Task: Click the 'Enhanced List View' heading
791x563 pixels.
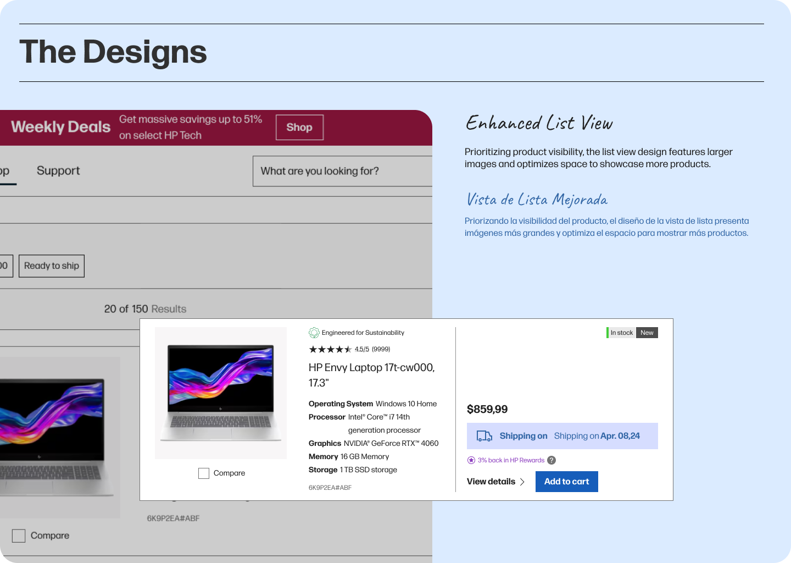Action: tap(539, 123)
